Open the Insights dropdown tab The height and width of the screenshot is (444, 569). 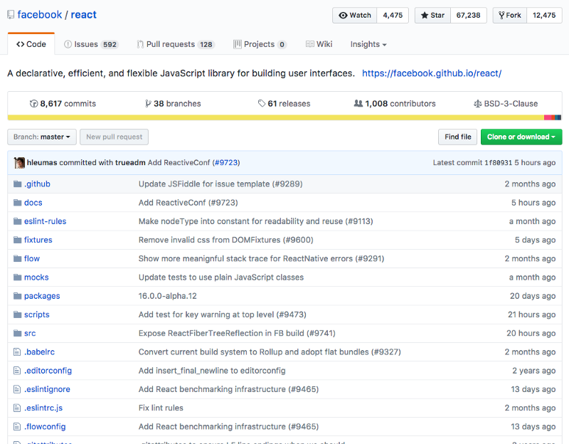tap(368, 44)
